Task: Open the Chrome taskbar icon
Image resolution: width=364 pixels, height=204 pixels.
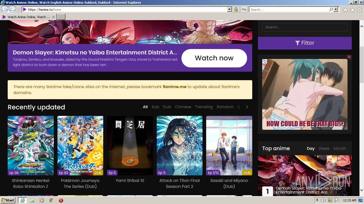Action: pos(51,200)
